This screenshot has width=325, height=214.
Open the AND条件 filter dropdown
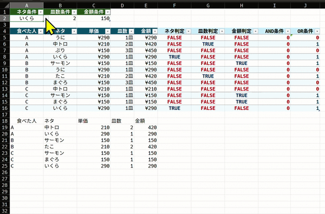tap(288, 31)
